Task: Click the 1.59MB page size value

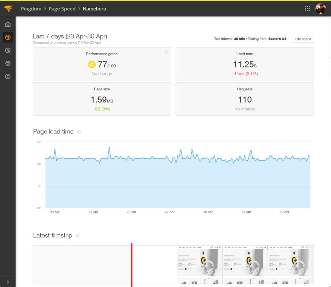Action: point(102,100)
